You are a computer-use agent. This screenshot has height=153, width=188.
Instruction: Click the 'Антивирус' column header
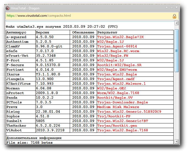click(21, 32)
